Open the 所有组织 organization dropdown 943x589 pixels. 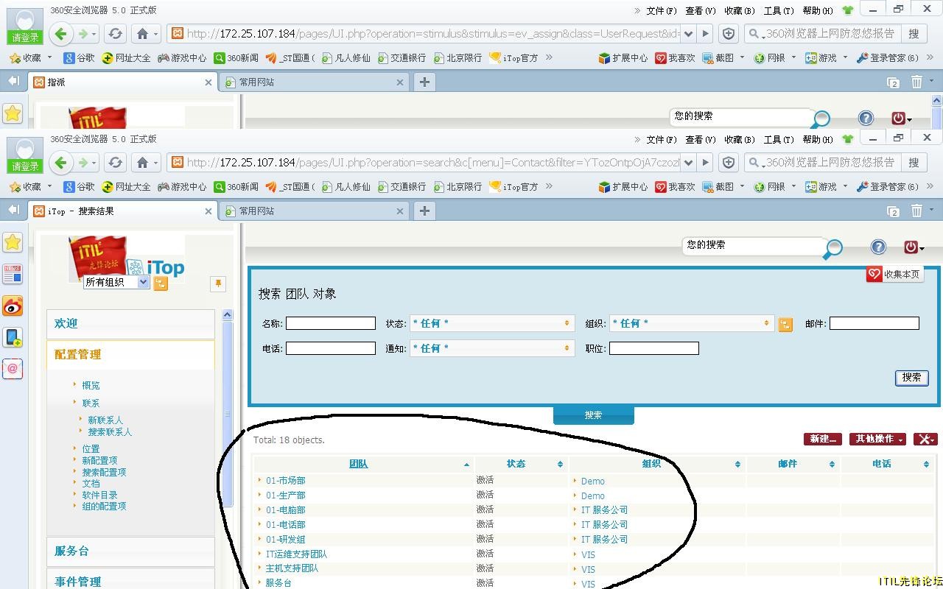pos(116,282)
